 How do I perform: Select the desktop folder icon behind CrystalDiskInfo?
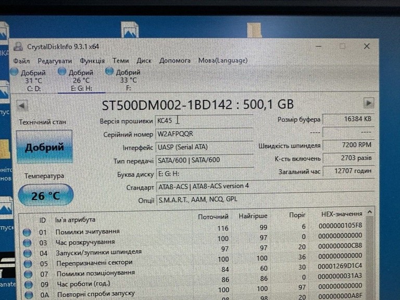click(254, 30)
